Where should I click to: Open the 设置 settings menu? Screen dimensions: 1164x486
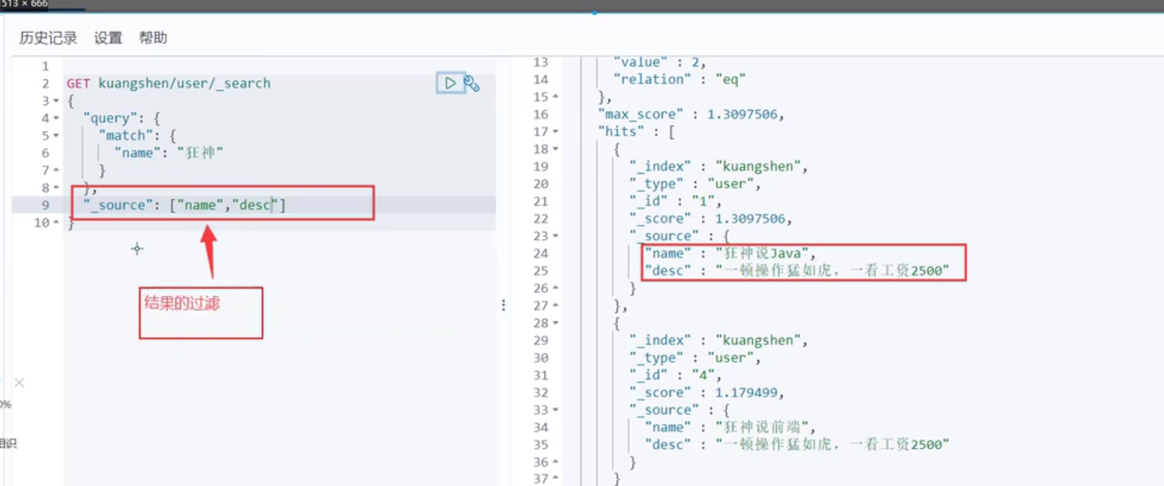[x=108, y=38]
